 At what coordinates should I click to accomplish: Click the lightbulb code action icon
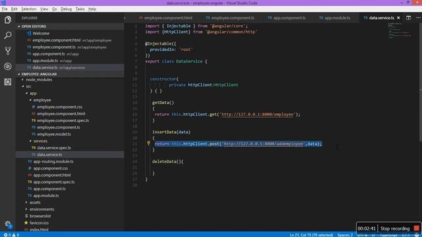click(x=148, y=144)
